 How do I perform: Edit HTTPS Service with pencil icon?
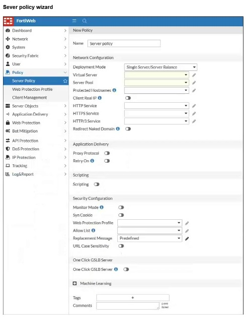(x=194, y=114)
